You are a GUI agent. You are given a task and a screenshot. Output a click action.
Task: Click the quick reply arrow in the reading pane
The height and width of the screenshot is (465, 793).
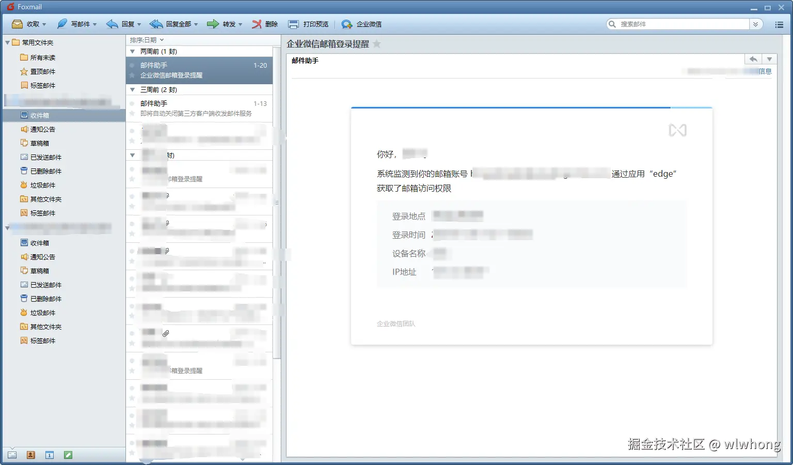point(753,59)
